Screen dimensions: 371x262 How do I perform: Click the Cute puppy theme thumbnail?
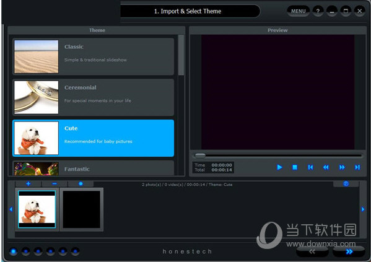36,138
